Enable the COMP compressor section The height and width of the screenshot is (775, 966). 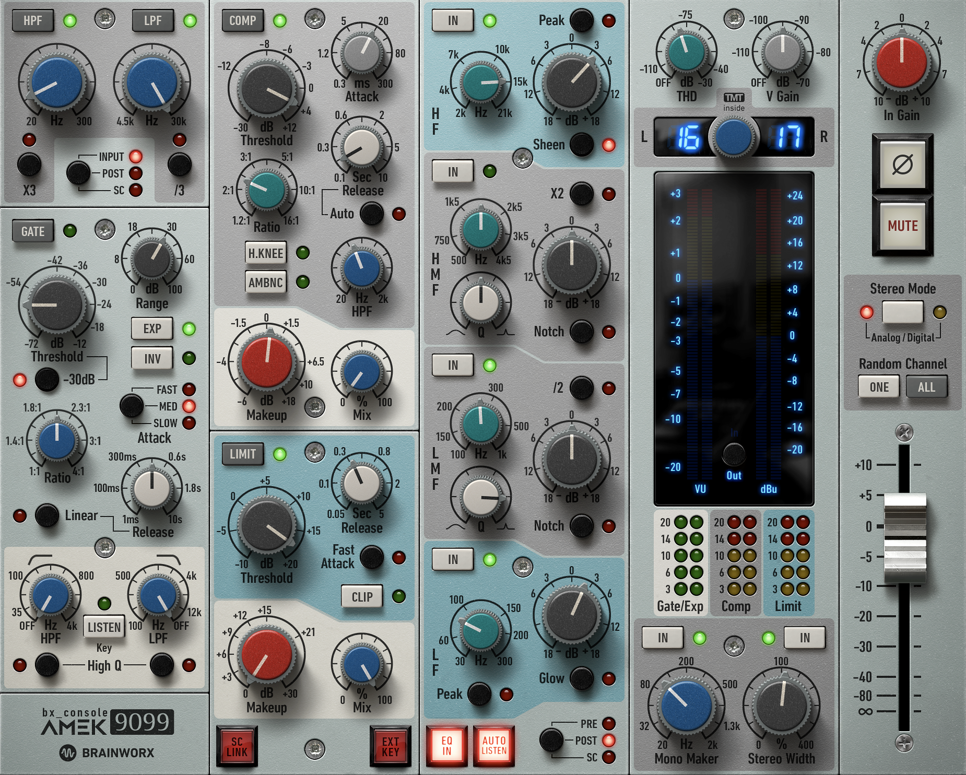(x=242, y=21)
